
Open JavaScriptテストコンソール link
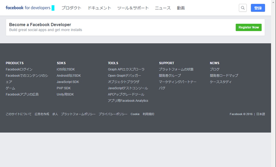(x=128, y=88)
